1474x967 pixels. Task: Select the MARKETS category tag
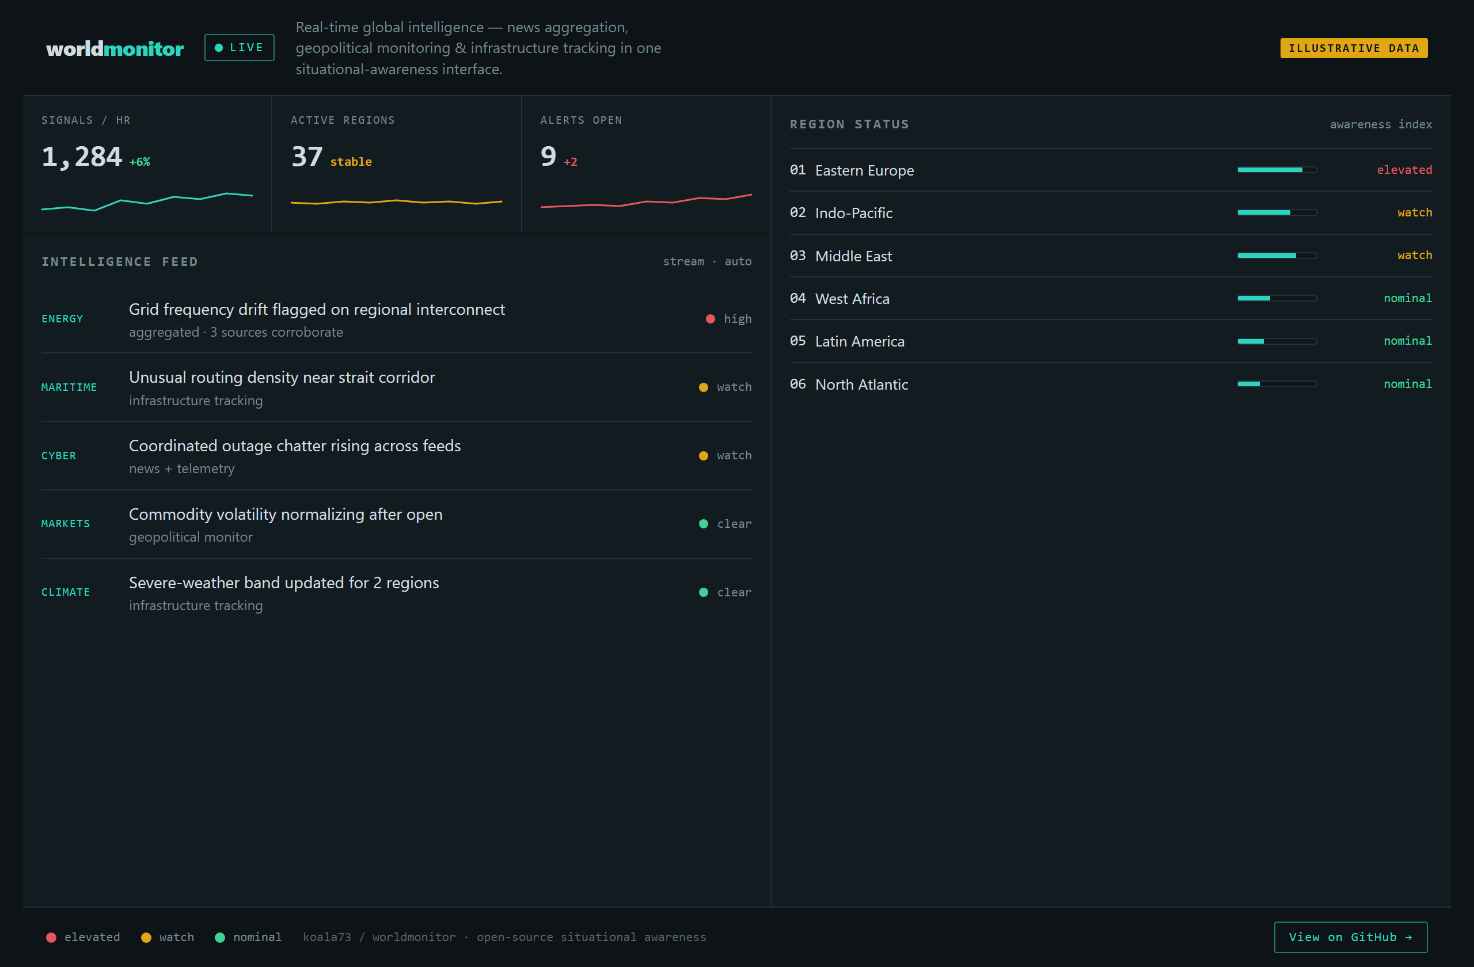[x=66, y=524]
